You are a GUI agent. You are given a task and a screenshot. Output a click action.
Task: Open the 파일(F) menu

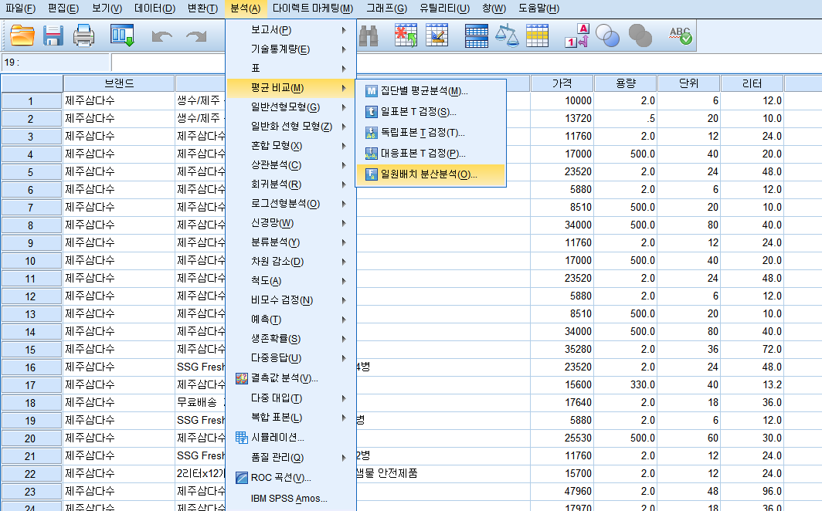pos(20,8)
